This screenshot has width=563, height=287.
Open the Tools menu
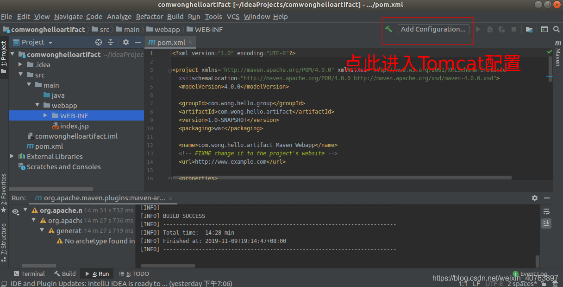[213, 17]
